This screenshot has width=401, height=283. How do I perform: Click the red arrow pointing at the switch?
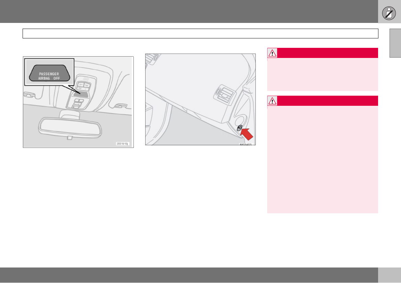(247, 134)
